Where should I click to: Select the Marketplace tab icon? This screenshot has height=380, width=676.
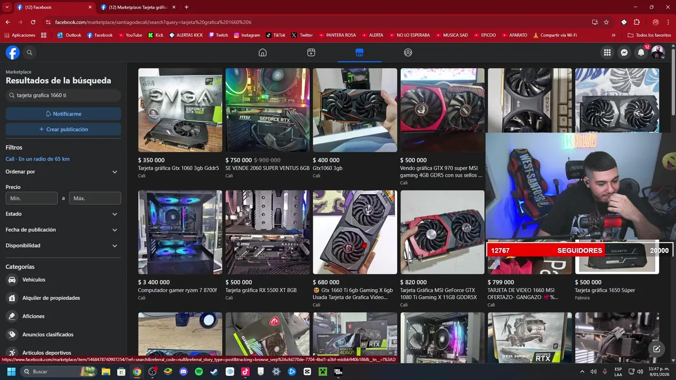pos(359,52)
